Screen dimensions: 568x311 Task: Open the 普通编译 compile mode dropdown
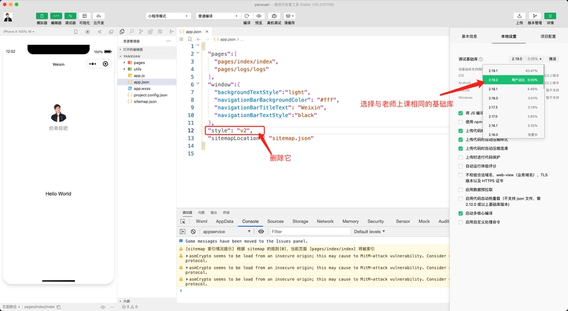217,16
